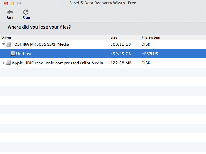Go back with the Back arrow icon
The image size is (206, 154).
click(10, 12)
